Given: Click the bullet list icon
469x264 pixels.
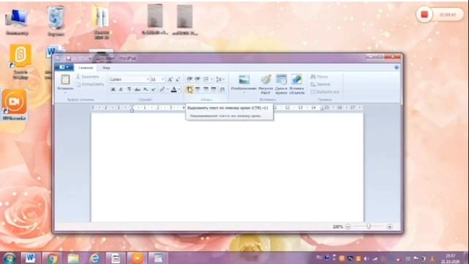Looking at the screenshot, I should [206, 79].
